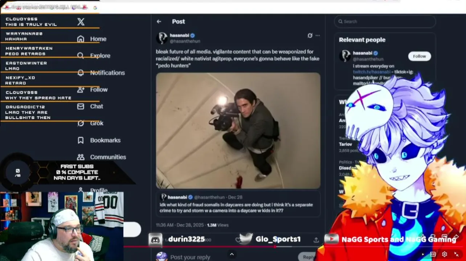Open the video player settings gear
466x261 pixels.
click(444, 254)
